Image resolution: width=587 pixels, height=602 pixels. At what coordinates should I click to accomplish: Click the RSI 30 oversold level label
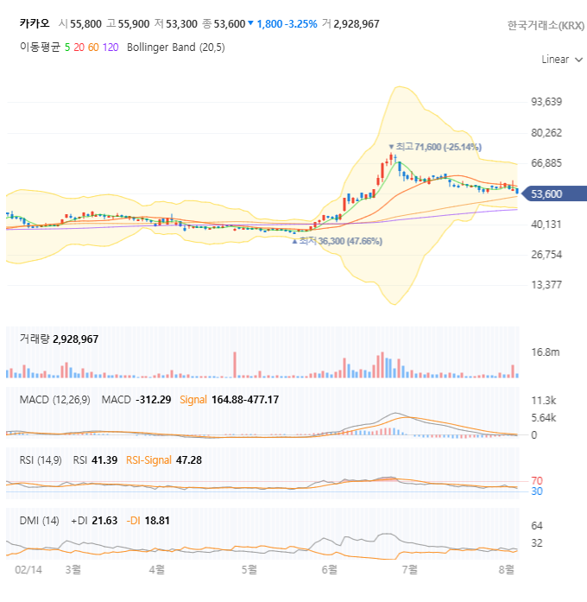coord(537,491)
